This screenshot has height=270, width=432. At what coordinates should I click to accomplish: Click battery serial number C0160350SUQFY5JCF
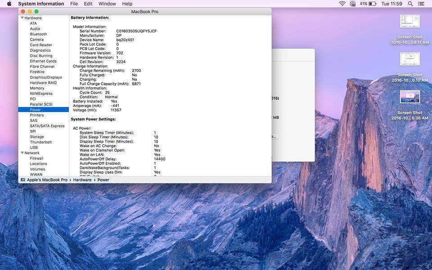(136, 31)
